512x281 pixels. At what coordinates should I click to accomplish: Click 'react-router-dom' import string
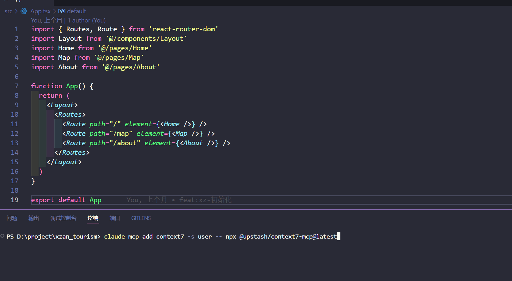pos(184,29)
